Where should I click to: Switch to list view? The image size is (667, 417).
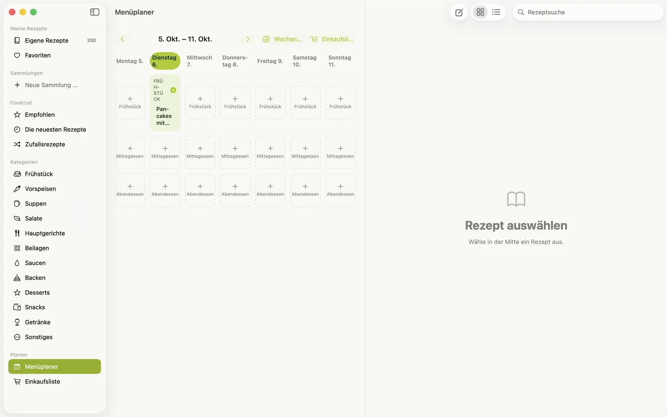(496, 12)
